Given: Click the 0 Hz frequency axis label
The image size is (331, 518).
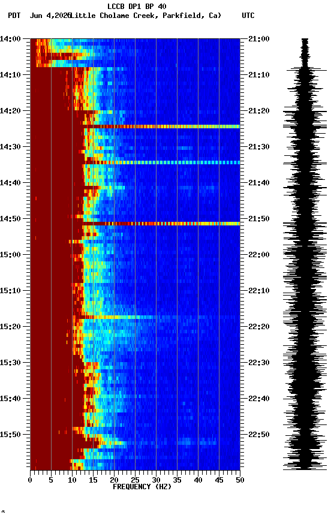Looking at the screenshot, I should pyautogui.click(x=30, y=481).
